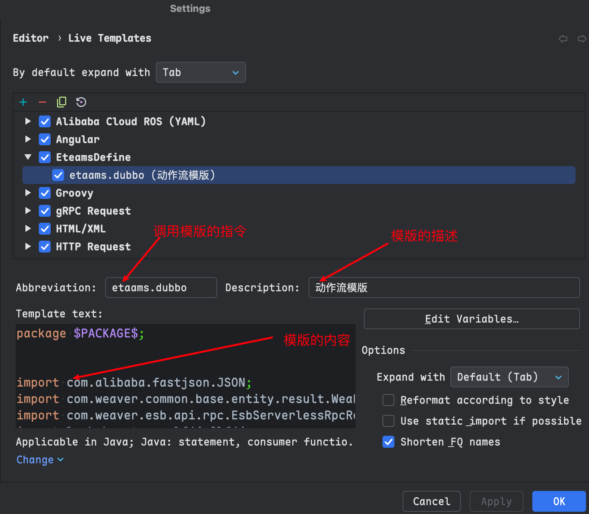Collapse the EteamsDefine group
The image size is (589, 514).
tap(28, 157)
